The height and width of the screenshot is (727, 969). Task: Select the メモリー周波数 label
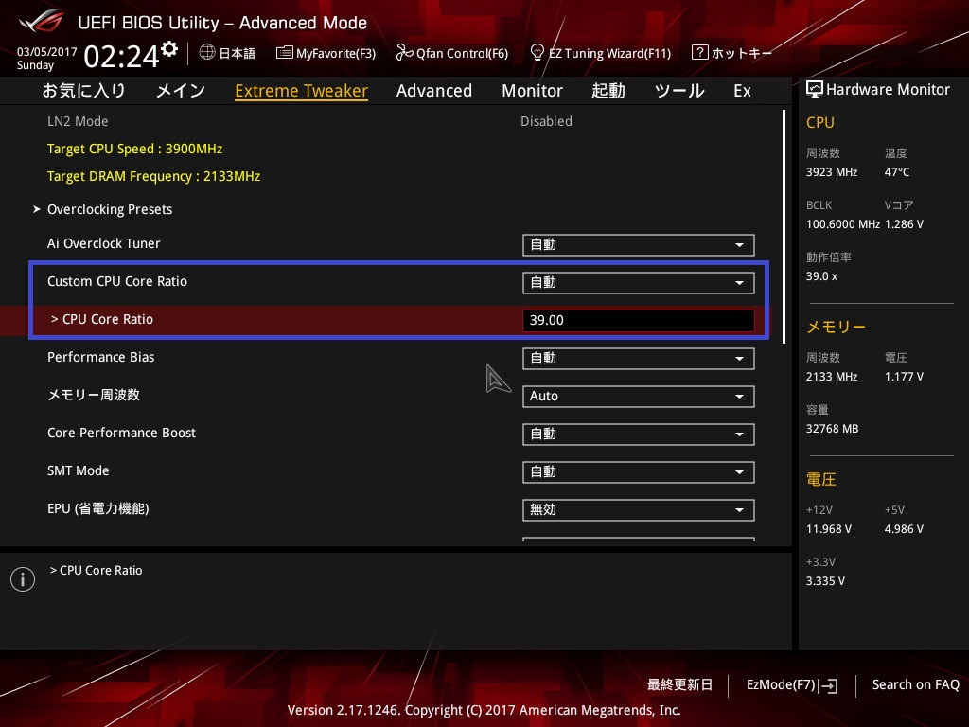[94, 395]
